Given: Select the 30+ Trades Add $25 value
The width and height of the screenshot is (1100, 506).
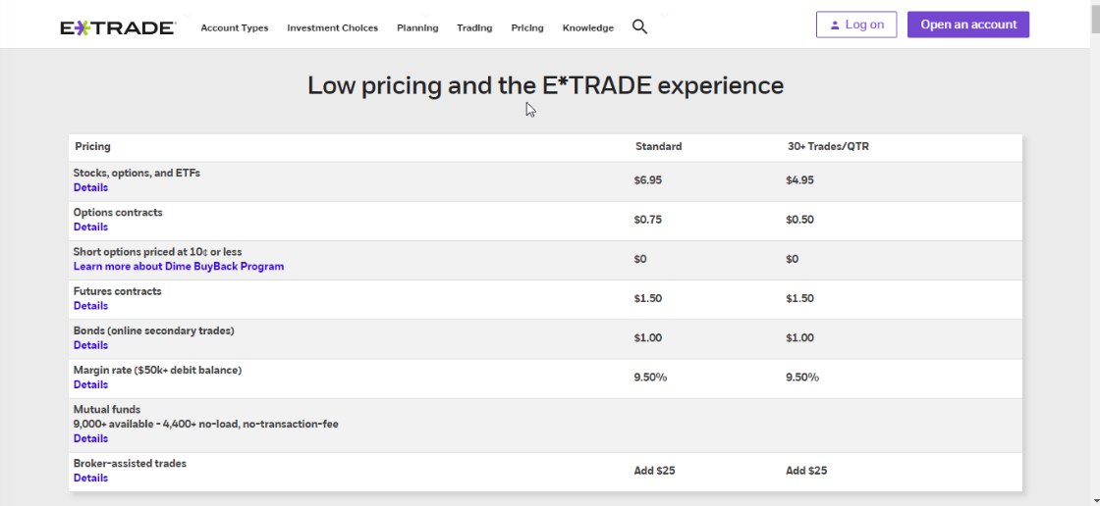Looking at the screenshot, I should click(x=806, y=471).
